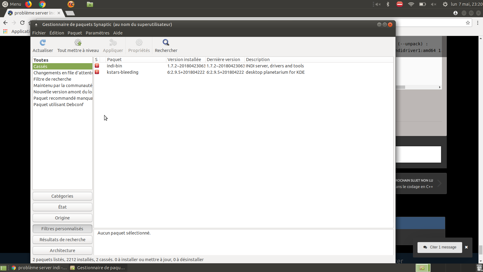The width and height of the screenshot is (483, 272).
Task: Select Paquet recommandé manquant filter
Action: pyautogui.click(x=62, y=98)
